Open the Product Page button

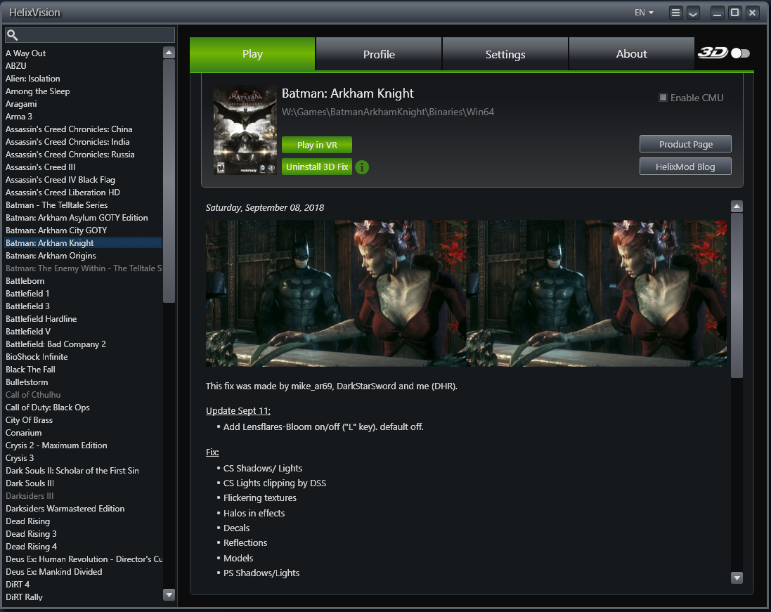point(685,144)
